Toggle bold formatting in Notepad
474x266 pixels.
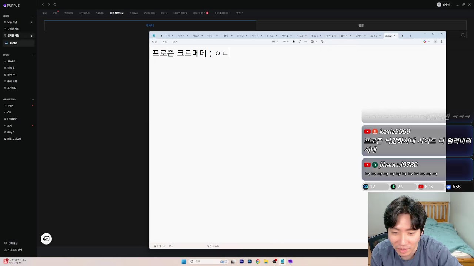(294, 42)
